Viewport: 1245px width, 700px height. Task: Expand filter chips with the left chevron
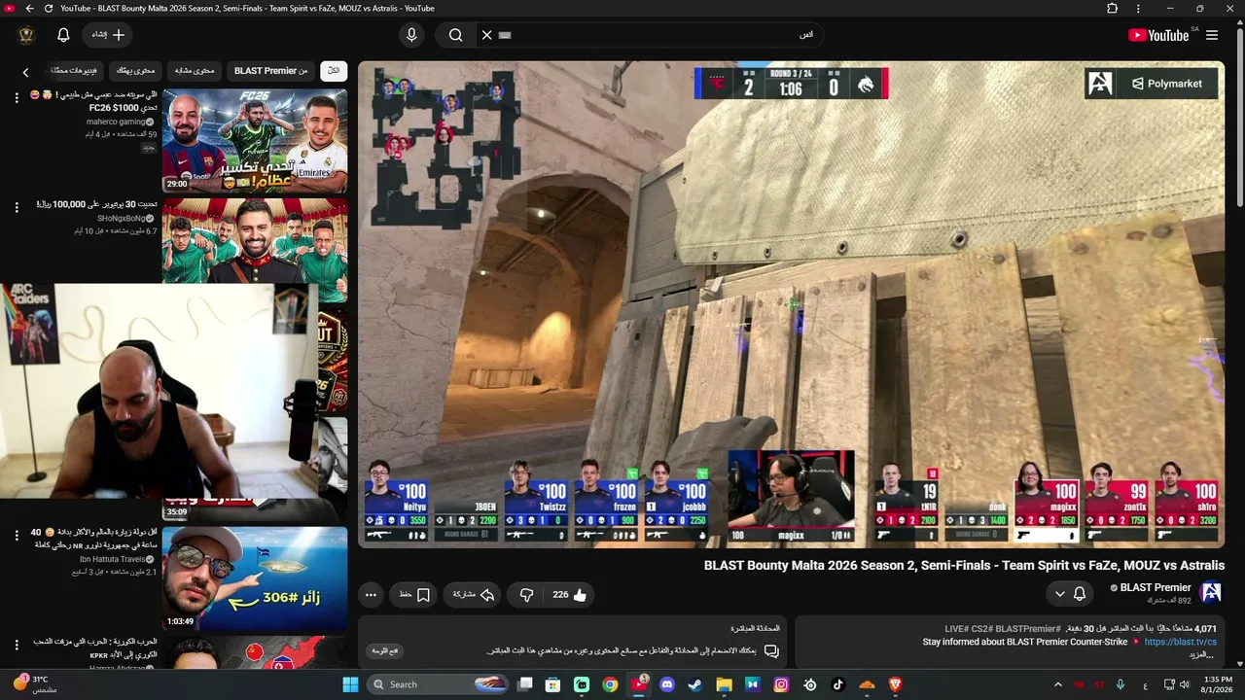pyautogui.click(x=26, y=71)
